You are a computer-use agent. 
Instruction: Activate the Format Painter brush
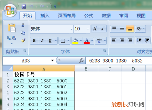[23, 40]
